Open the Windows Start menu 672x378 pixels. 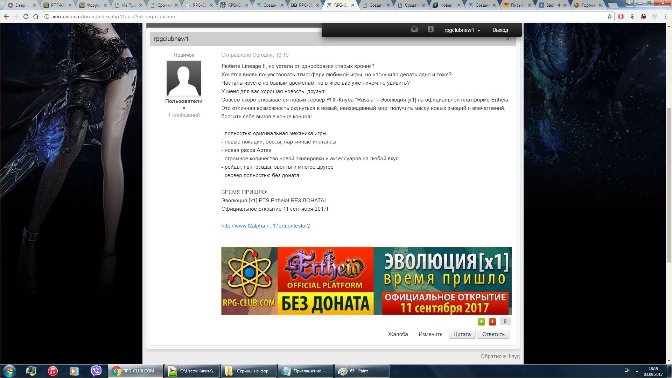tap(9, 371)
